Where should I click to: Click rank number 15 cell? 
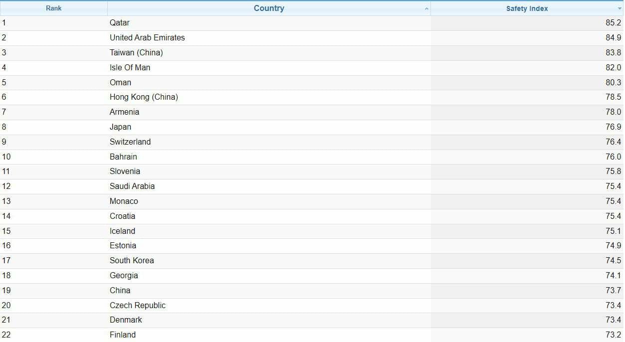click(53, 231)
